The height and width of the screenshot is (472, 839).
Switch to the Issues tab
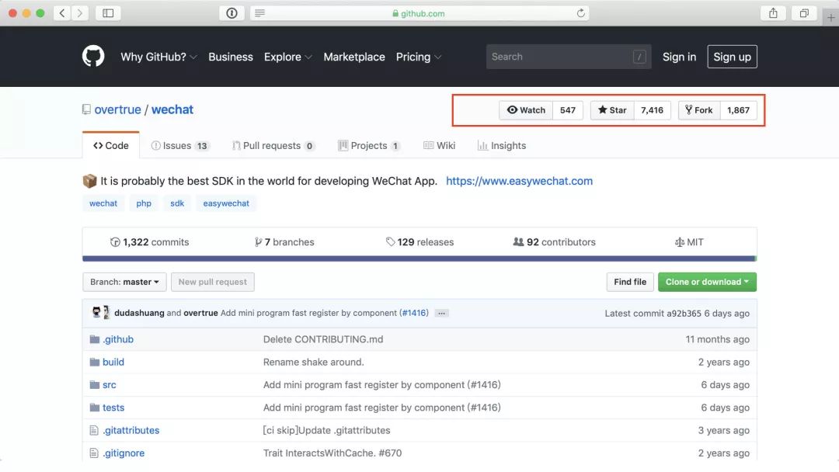(180, 145)
